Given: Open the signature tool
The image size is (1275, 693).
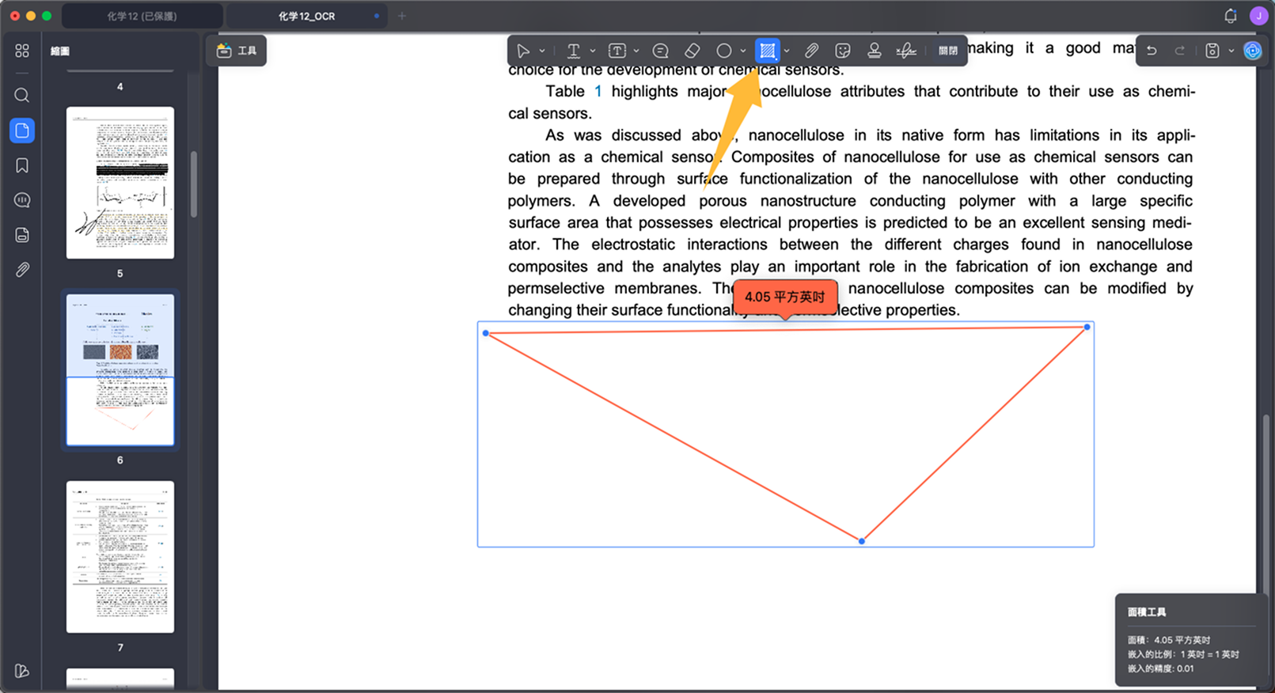Looking at the screenshot, I should coord(906,51).
